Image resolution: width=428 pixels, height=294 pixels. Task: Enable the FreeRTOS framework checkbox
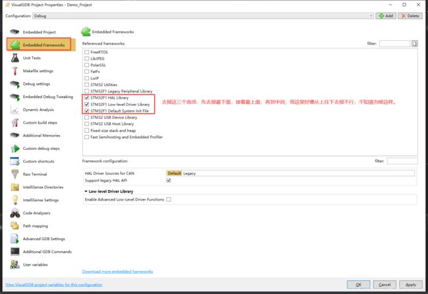[87, 52]
